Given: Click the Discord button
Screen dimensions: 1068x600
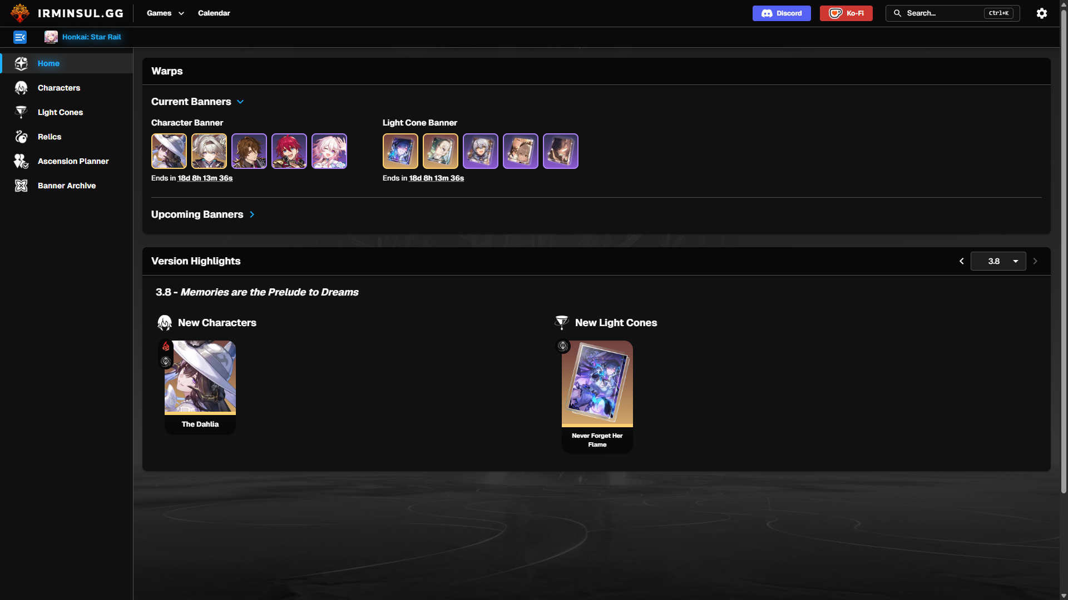Looking at the screenshot, I should tap(782, 13).
